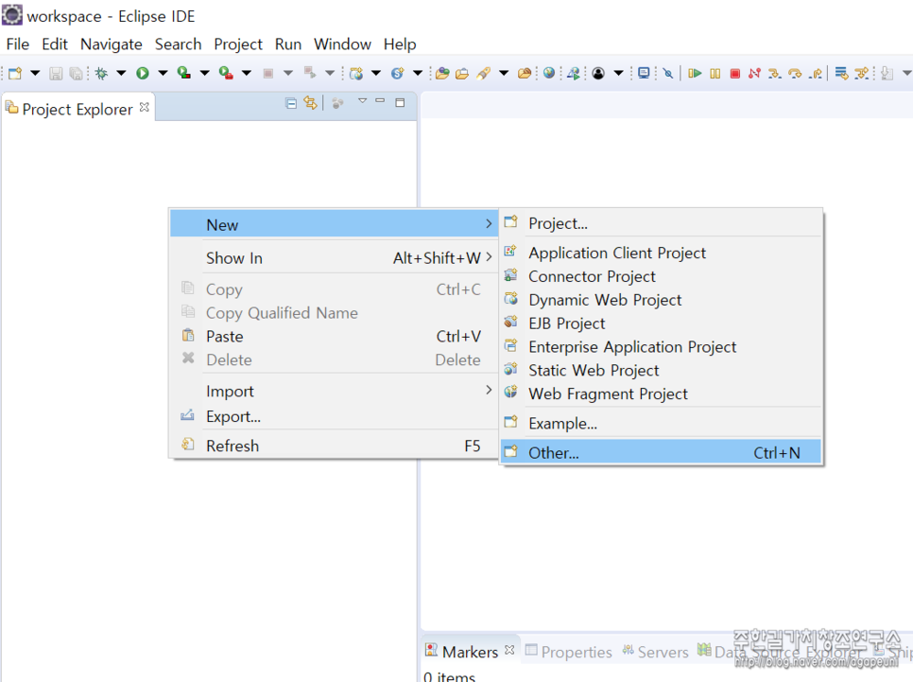Choose Enterprise Application Project entry
This screenshot has height=682, width=913.
[661, 347]
